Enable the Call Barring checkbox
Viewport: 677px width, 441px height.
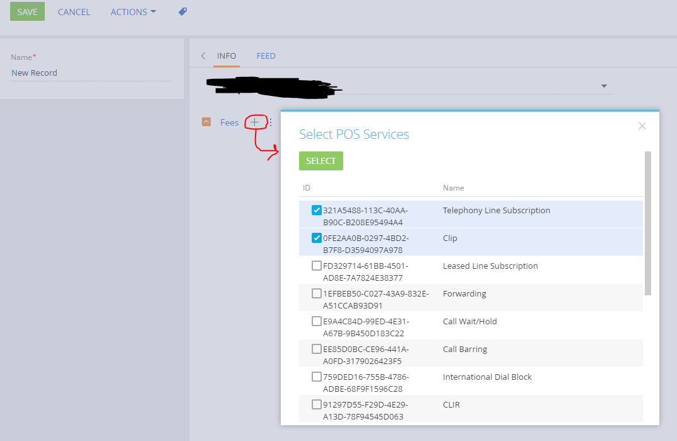point(317,349)
